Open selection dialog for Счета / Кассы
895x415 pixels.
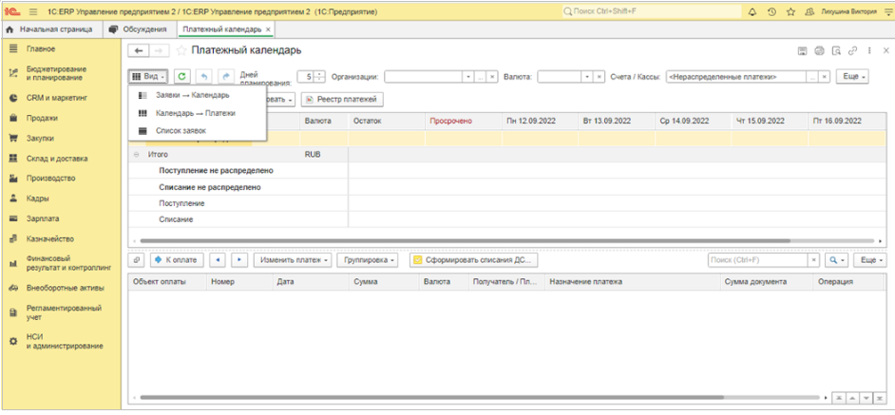812,77
